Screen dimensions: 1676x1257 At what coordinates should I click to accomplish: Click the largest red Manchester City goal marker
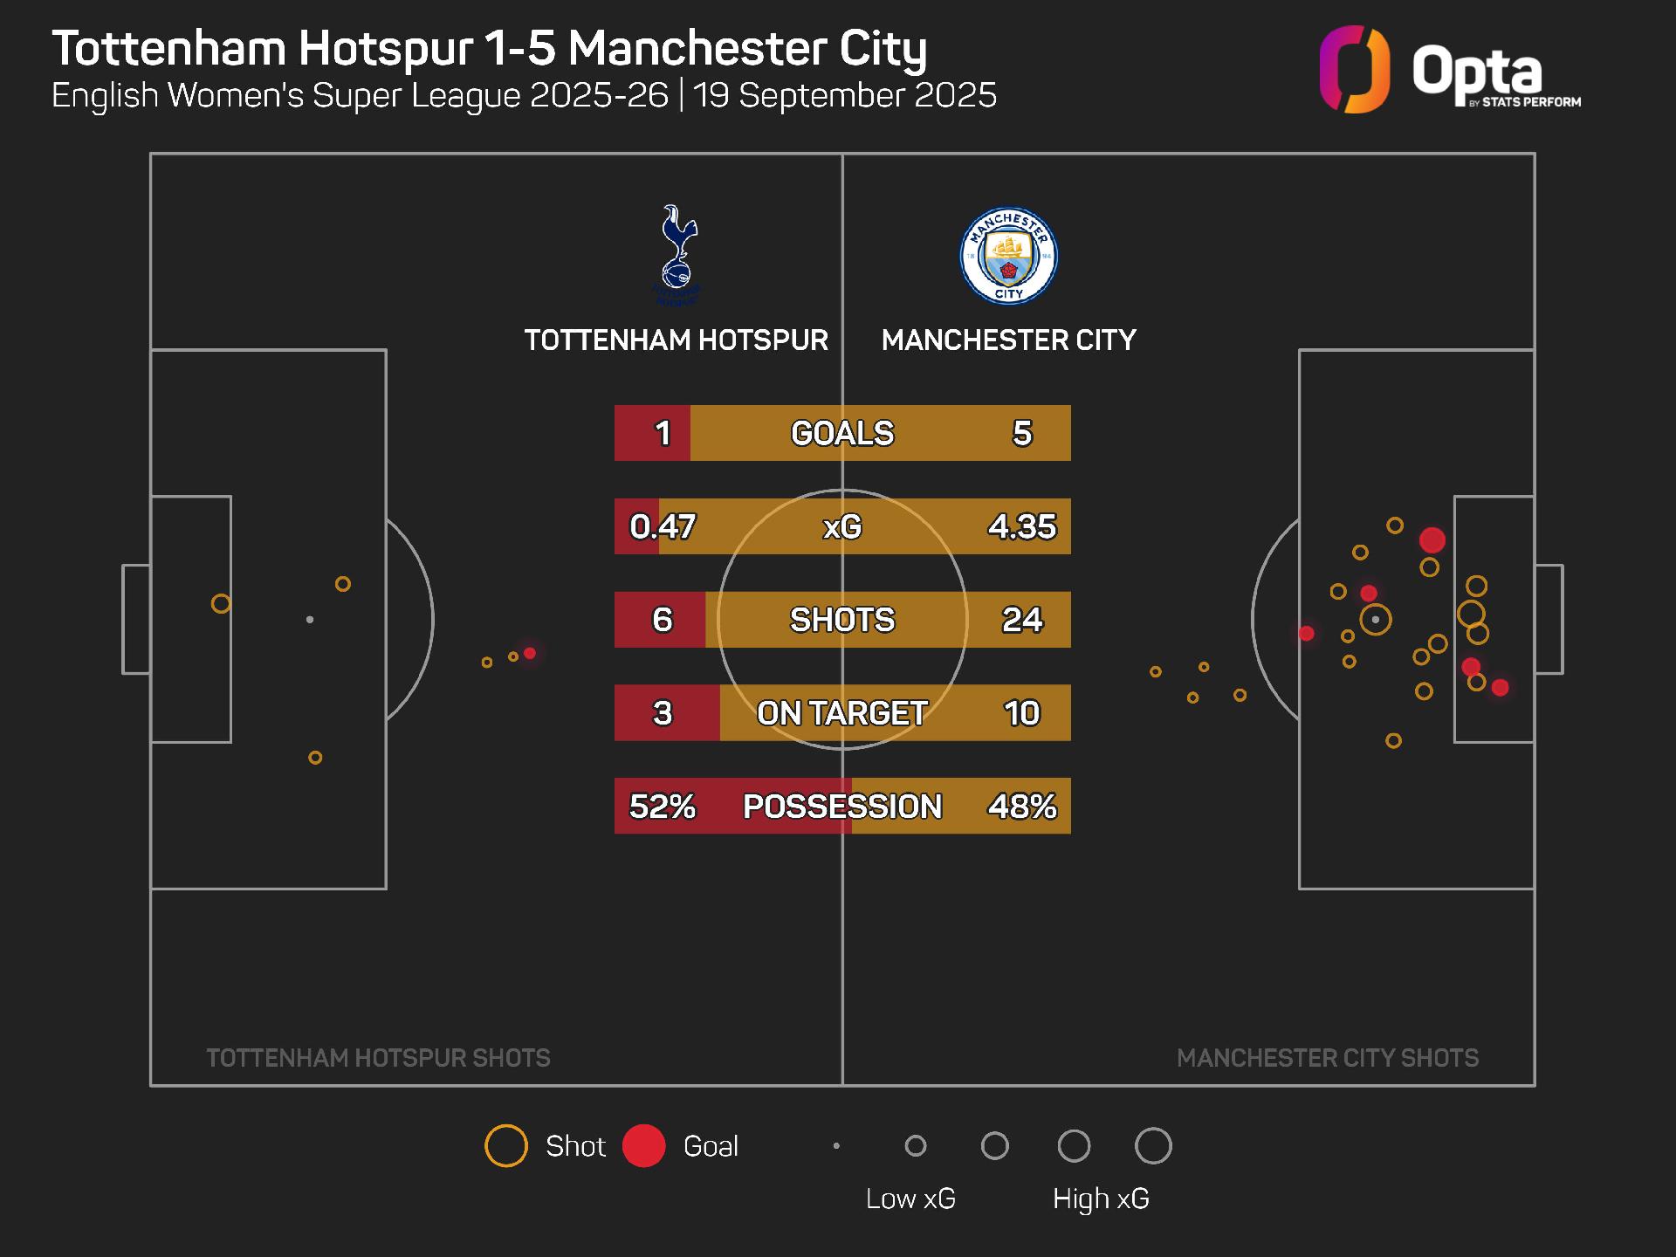[x=1432, y=540]
